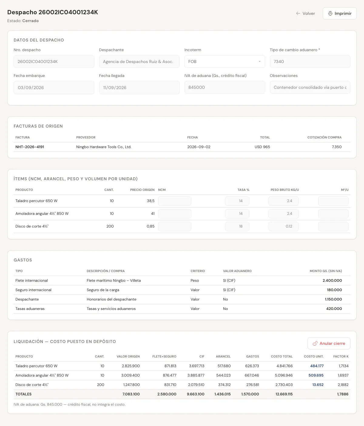This screenshot has height=426, width=364.
Task: Click the Seguro internacional expense type
Action: click(x=33, y=290)
